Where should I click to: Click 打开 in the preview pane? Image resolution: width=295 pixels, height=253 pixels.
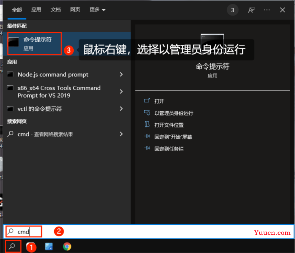coord(159,101)
